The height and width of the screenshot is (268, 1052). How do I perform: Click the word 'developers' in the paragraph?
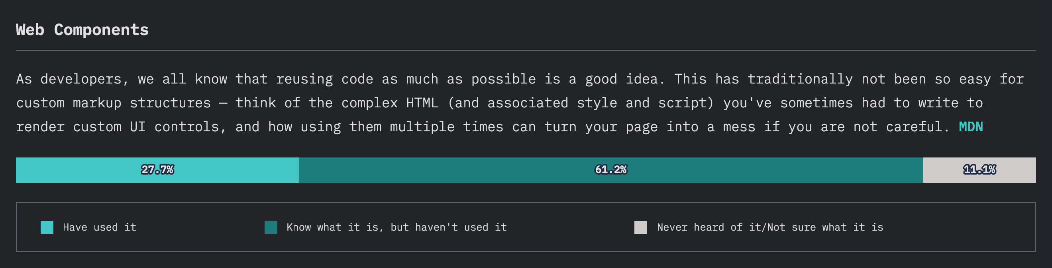[81, 79]
